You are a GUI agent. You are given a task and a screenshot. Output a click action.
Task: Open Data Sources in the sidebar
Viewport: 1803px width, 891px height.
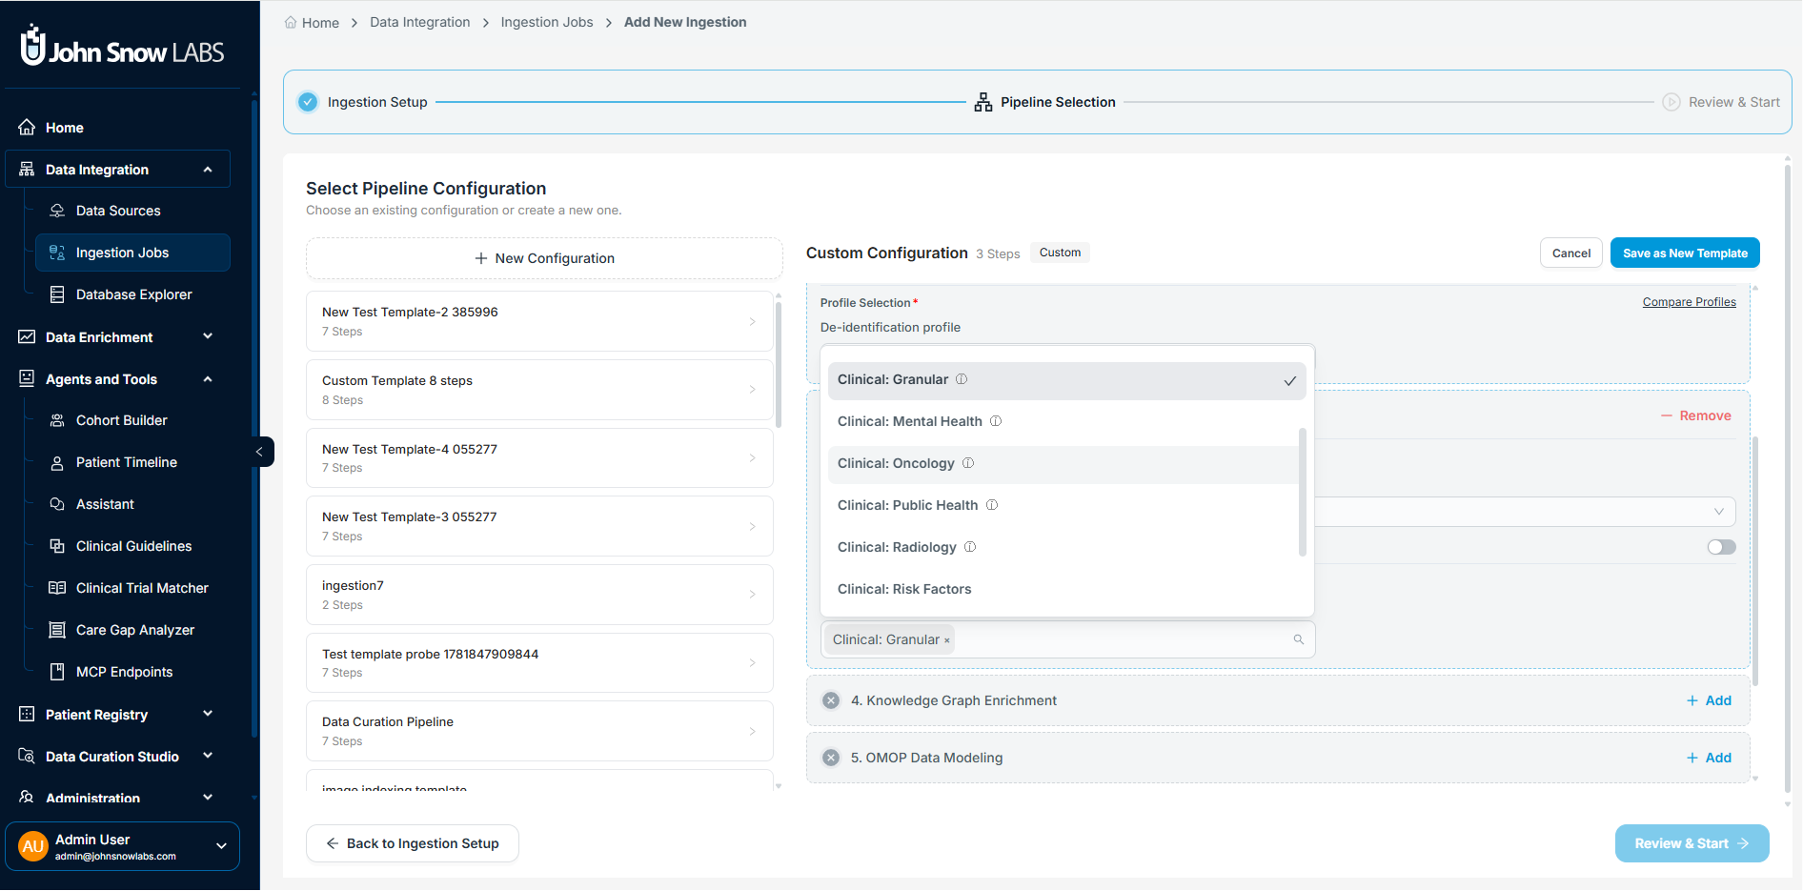tap(118, 211)
